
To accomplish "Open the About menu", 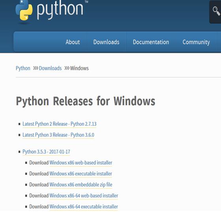I will pyautogui.click(x=73, y=42).
